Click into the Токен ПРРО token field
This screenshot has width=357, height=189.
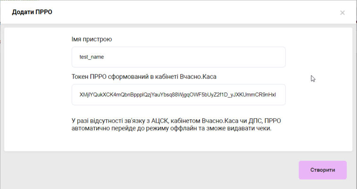(178, 95)
